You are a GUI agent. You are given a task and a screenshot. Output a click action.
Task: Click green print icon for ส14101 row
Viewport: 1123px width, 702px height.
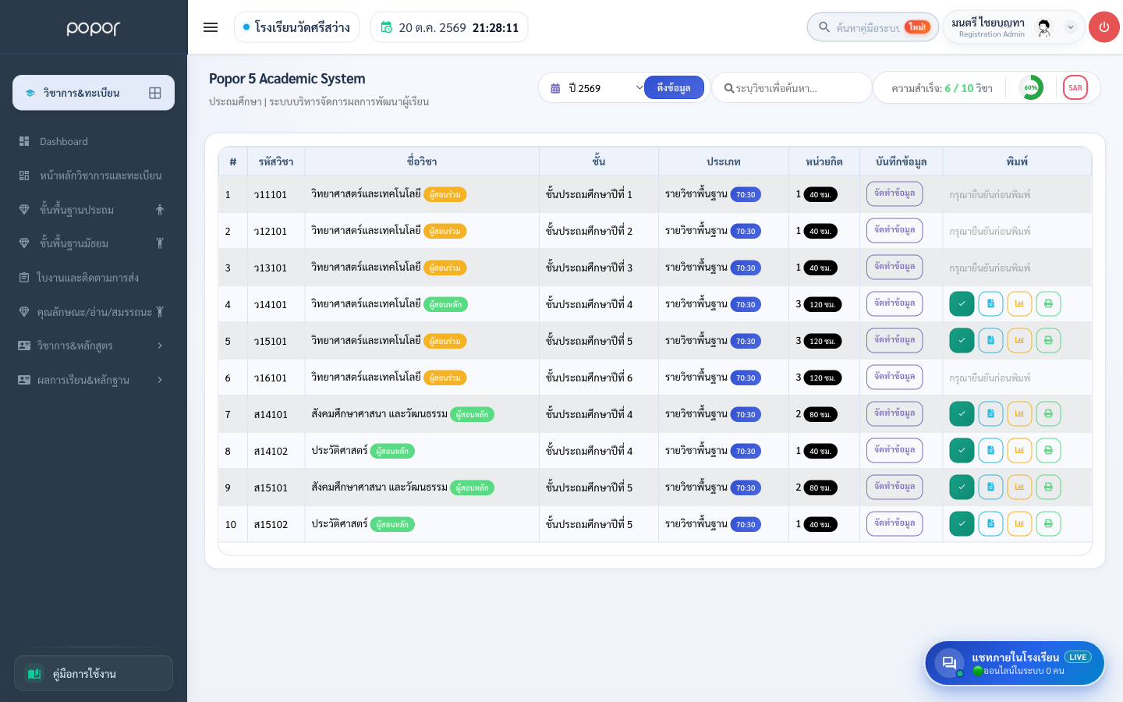pyautogui.click(x=1048, y=414)
